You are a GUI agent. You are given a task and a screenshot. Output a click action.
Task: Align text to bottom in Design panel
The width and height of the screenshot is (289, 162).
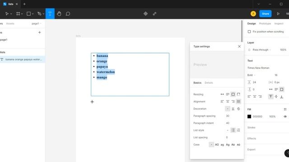pyautogui.click(x=282, y=97)
